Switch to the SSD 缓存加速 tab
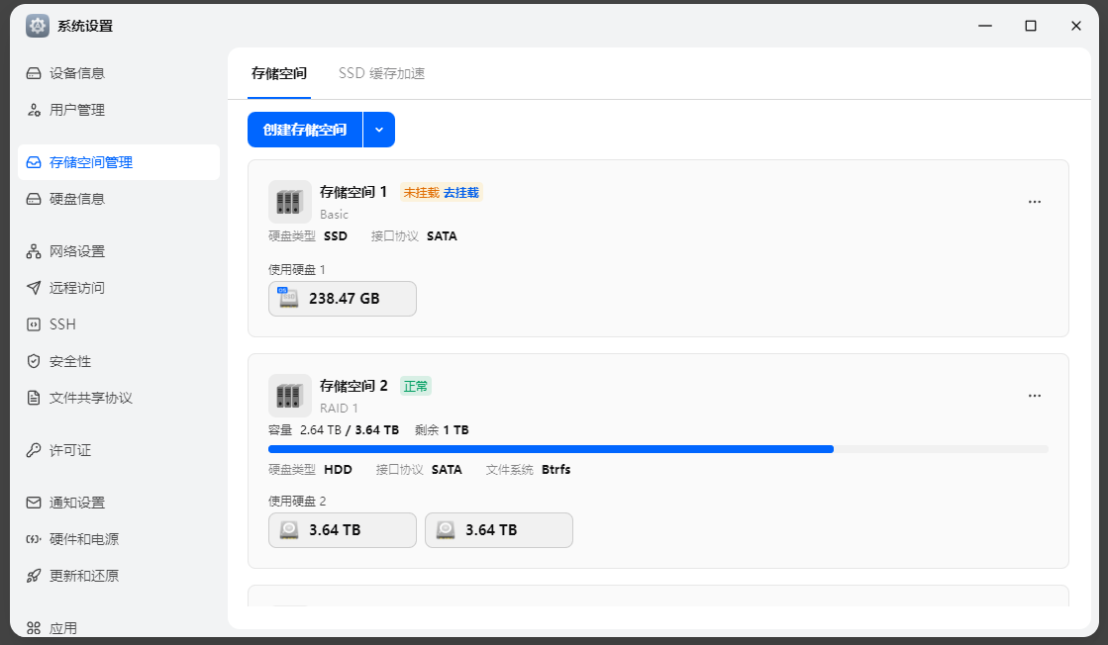 pyautogui.click(x=381, y=73)
